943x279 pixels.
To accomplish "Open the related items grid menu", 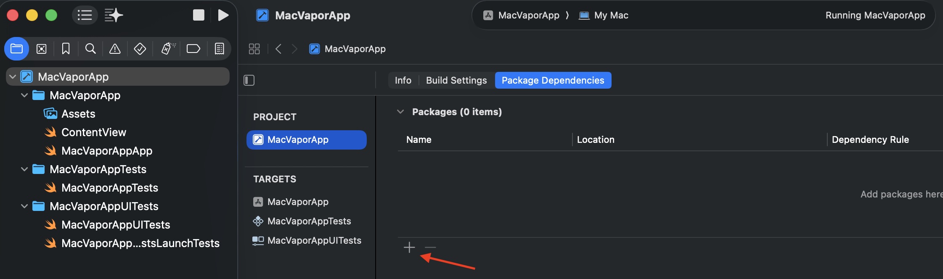I will pyautogui.click(x=254, y=49).
